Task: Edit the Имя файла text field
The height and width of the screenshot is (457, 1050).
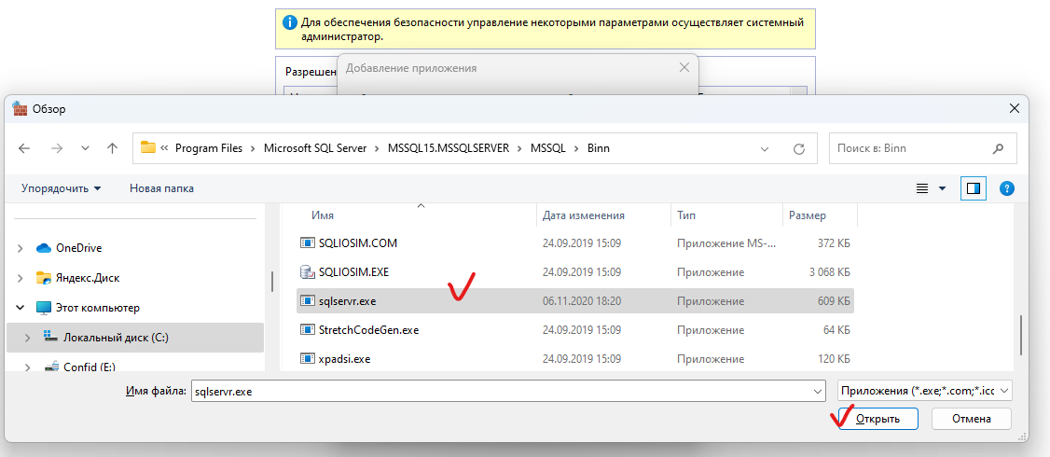Action: (x=500, y=391)
